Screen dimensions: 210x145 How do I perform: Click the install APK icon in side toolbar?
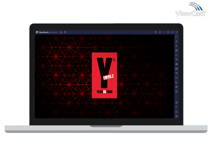tap(177, 64)
